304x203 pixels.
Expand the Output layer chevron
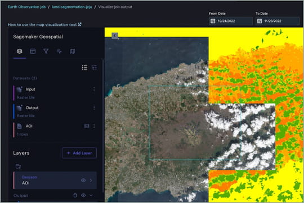[x=91, y=196]
